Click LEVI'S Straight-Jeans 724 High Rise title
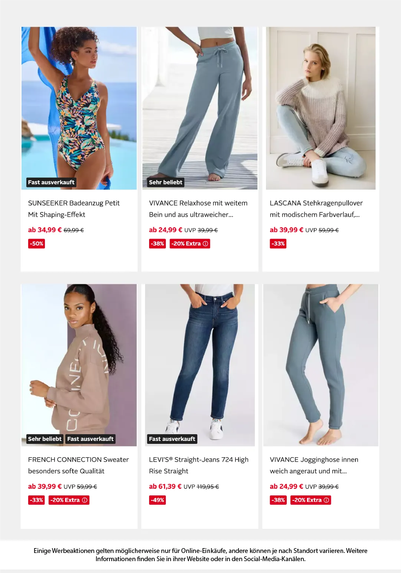This screenshot has height=573, width=401. point(199,465)
